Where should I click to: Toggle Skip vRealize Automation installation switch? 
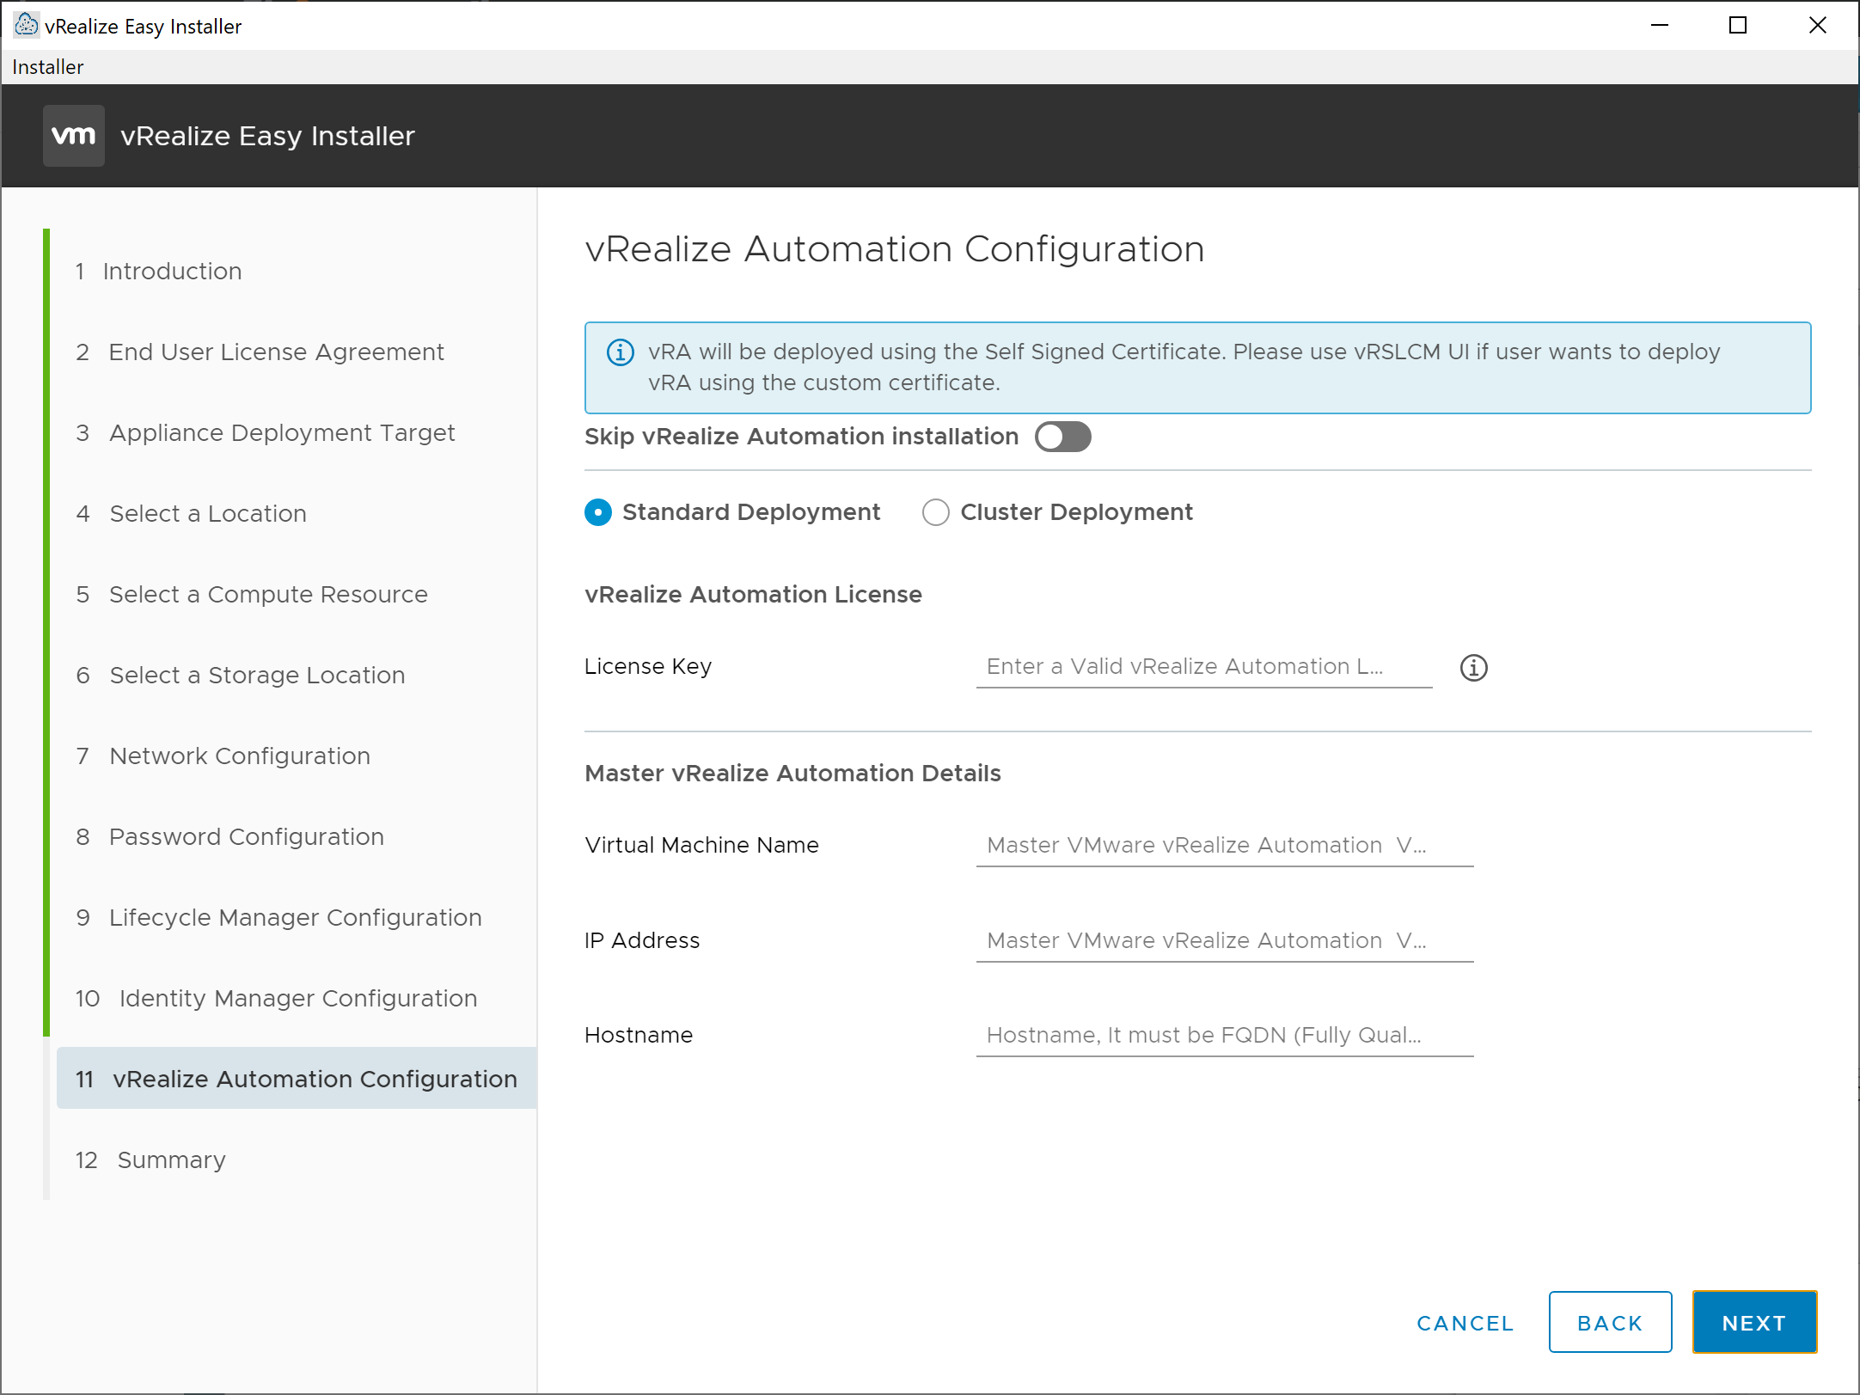[1062, 437]
